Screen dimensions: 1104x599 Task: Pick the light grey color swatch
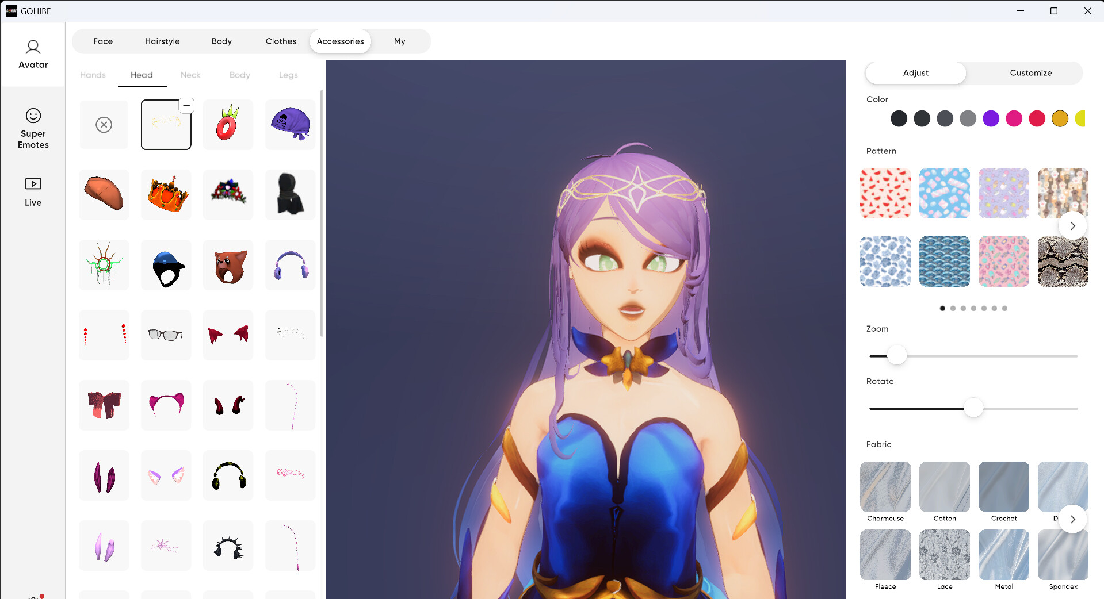coord(968,118)
